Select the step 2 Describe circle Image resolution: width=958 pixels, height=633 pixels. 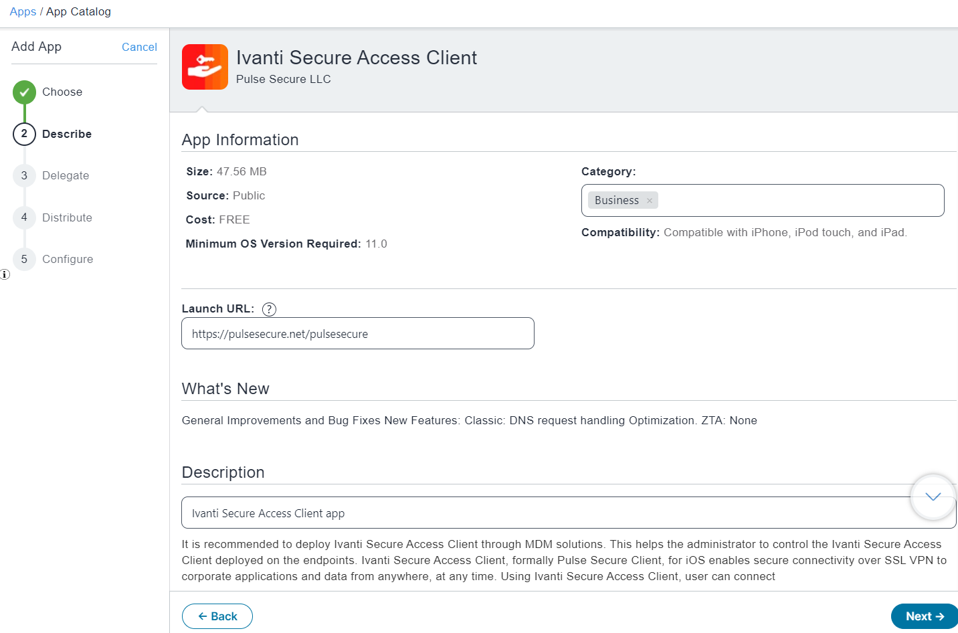coord(24,134)
